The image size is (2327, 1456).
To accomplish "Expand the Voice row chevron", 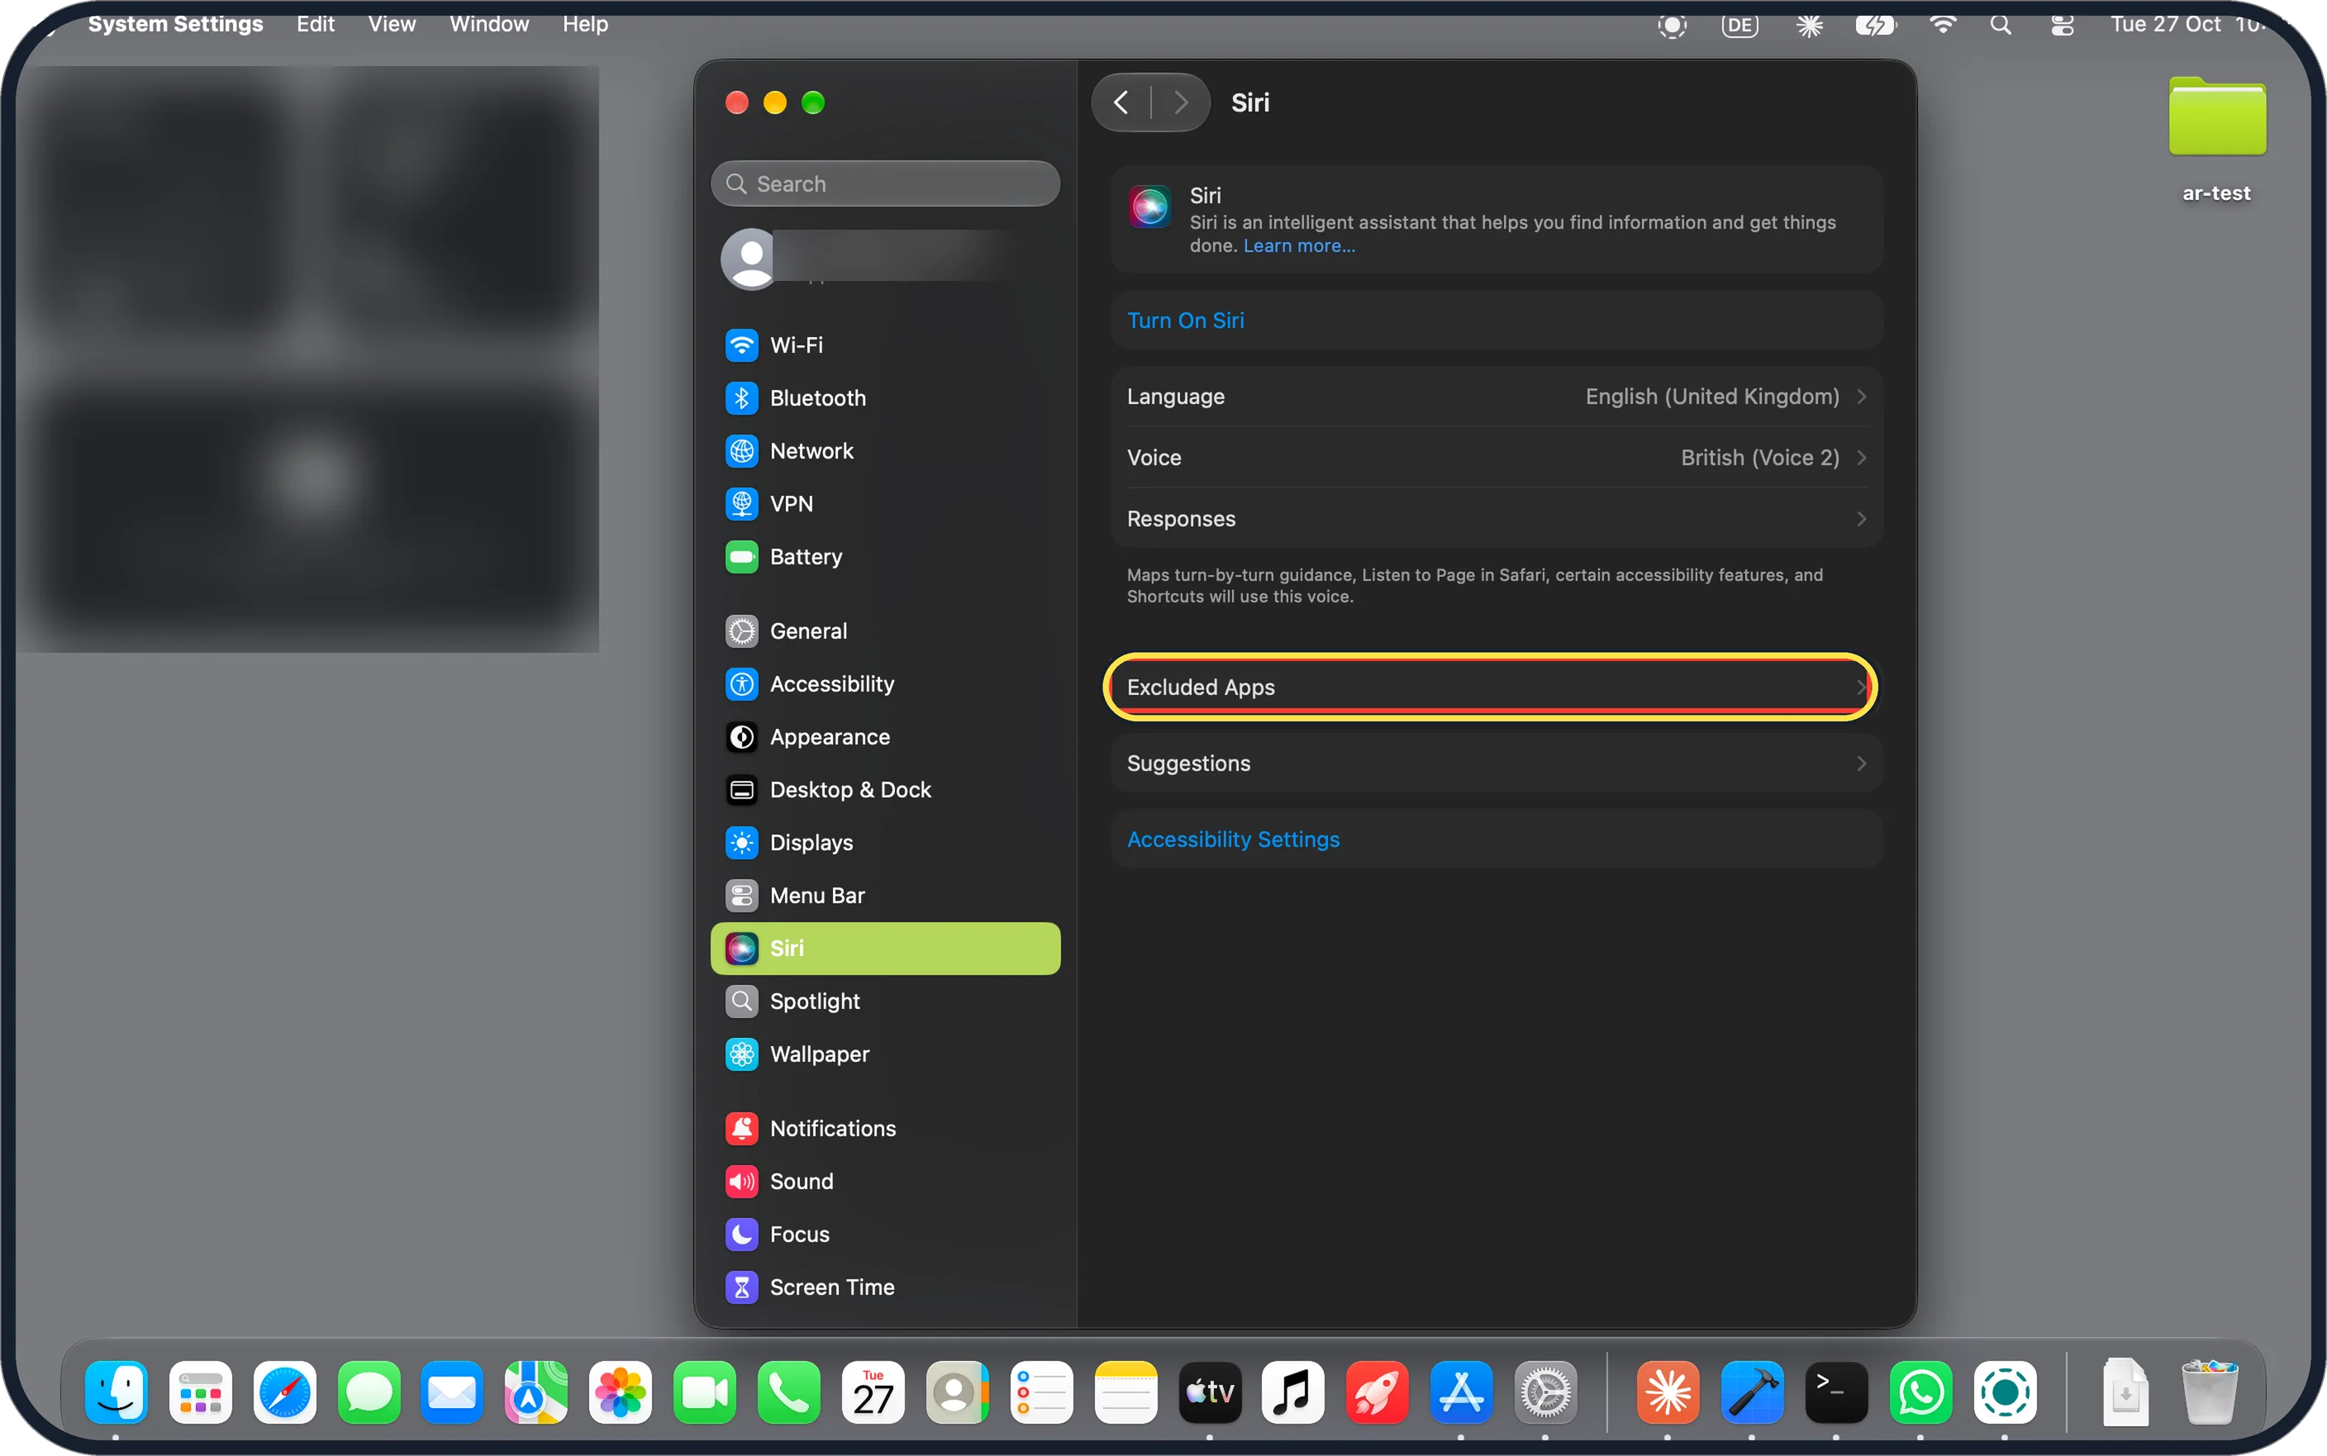I will (x=1861, y=458).
